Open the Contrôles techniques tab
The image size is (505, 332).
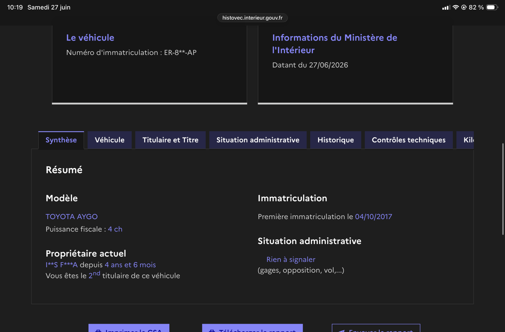tap(409, 140)
